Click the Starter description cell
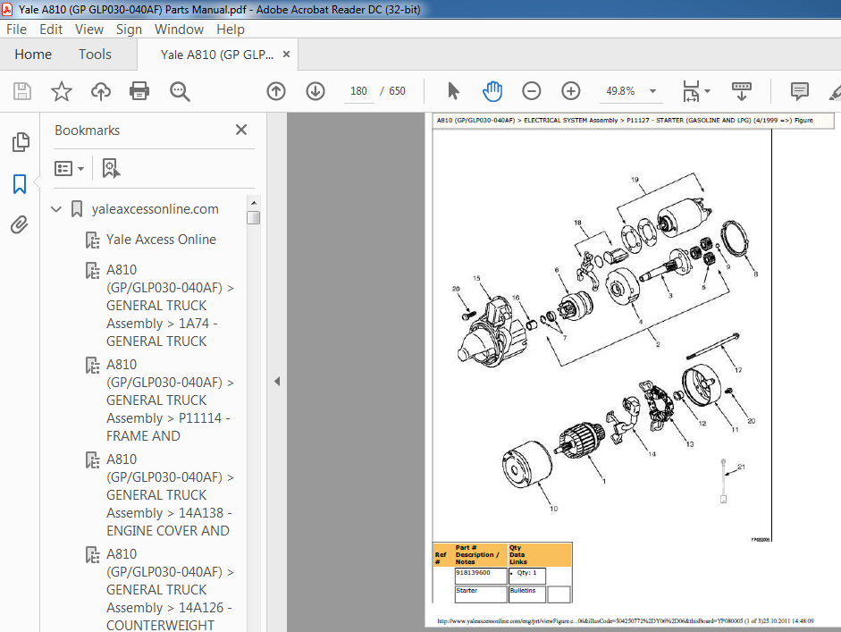Image resolution: width=841 pixels, height=632 pixels. click(481, 594)
